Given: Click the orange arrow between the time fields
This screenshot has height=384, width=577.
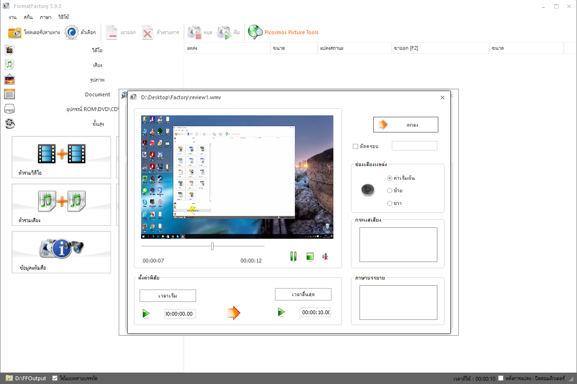Looking at the screenshot, I should pyautogui.click(x=234, y=313).
